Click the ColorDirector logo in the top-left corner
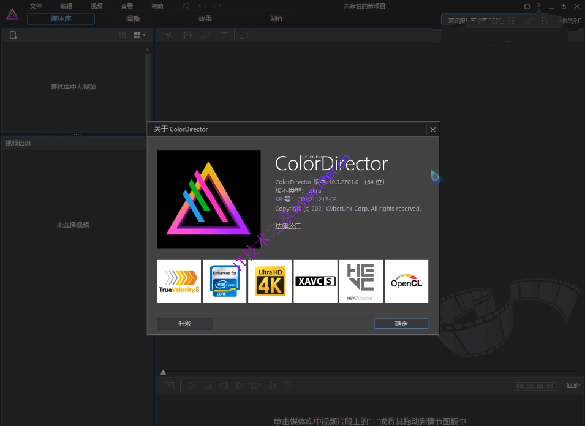The image size is (585, 426). tap(12, 14)
